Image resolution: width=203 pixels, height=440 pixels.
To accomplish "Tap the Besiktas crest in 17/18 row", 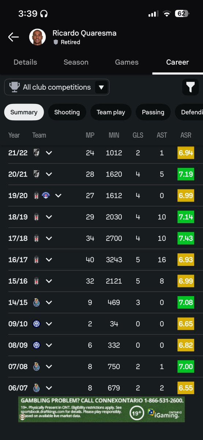I will (x=36, y=238).
